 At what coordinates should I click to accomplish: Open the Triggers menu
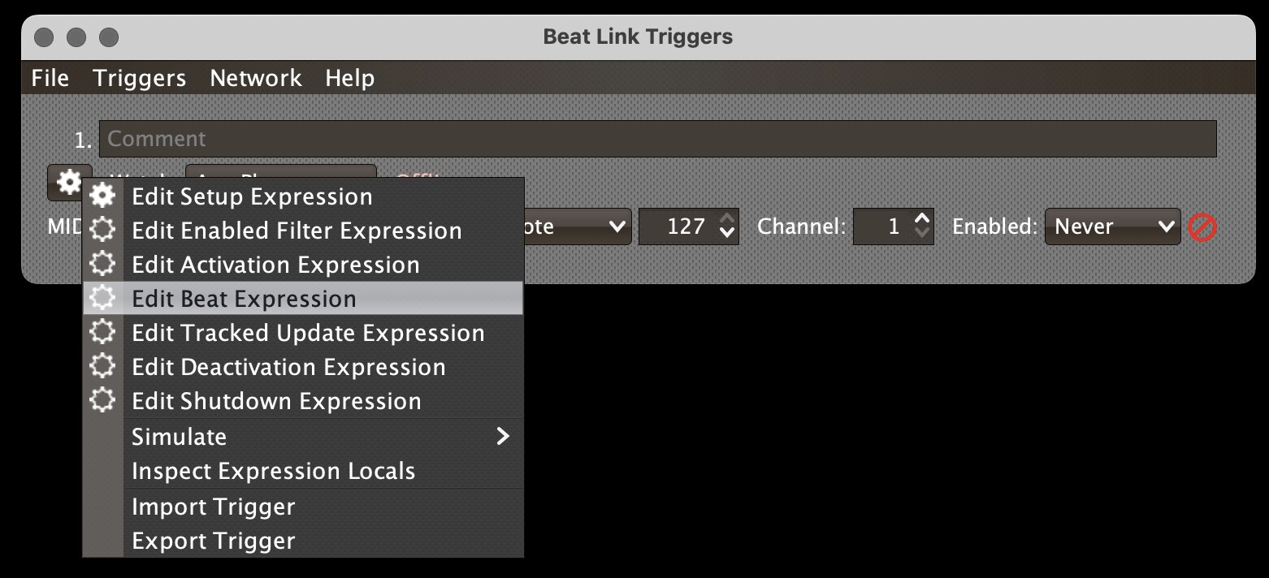(140, 79)
